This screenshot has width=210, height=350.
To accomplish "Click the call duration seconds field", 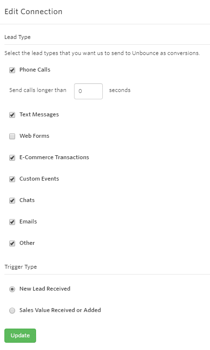I will click(89, 91).
